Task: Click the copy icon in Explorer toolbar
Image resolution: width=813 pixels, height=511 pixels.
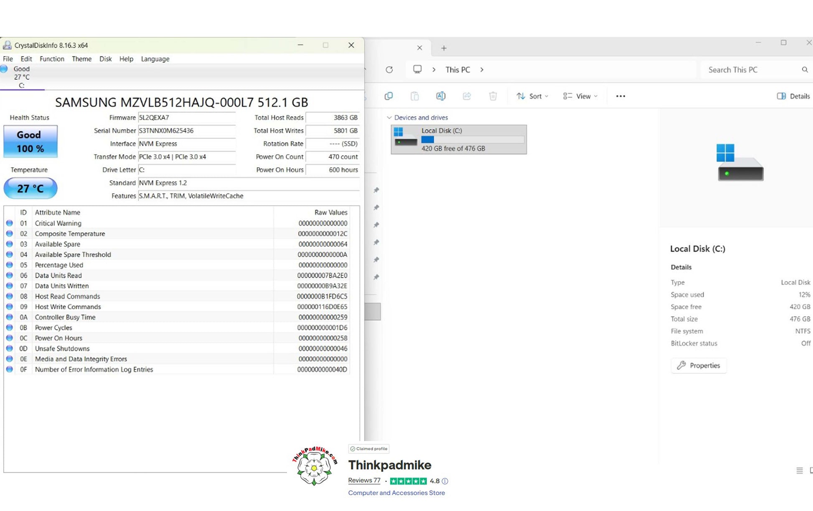Action: (x=389, y=96)
